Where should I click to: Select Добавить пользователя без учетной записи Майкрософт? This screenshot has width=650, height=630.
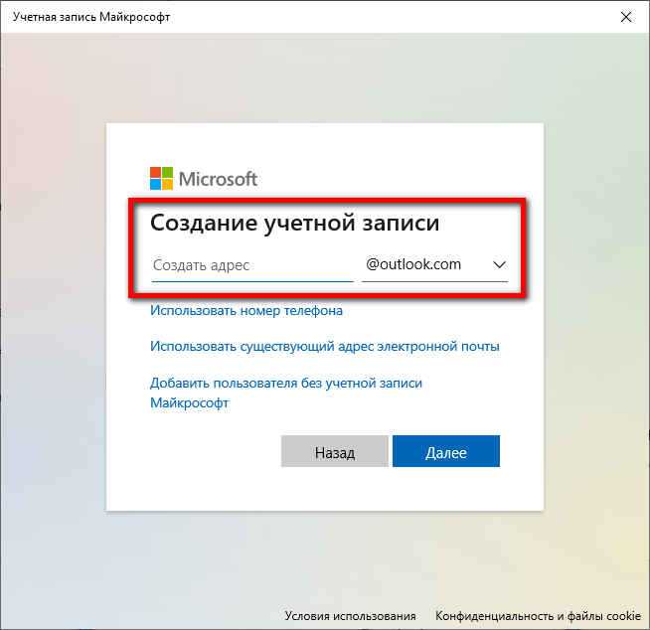click(286, 393)
